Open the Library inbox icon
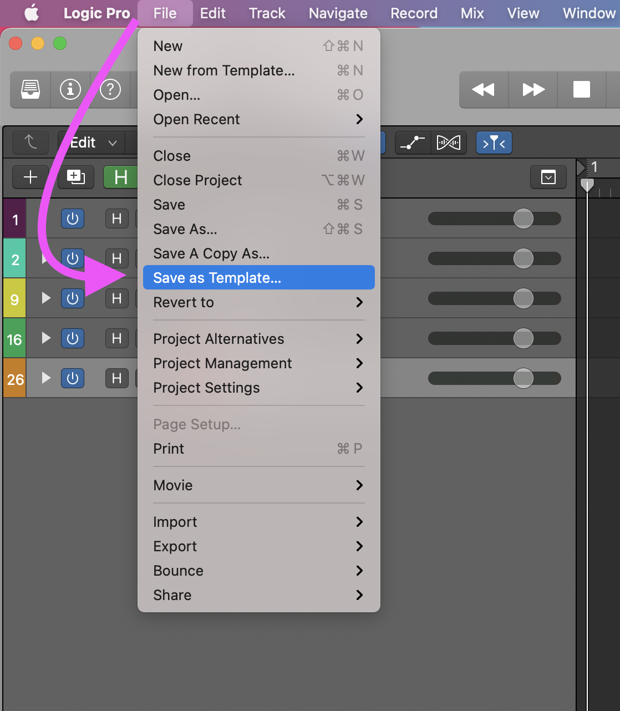The height and width of the screenshot is (711, 620). point(31,89)
